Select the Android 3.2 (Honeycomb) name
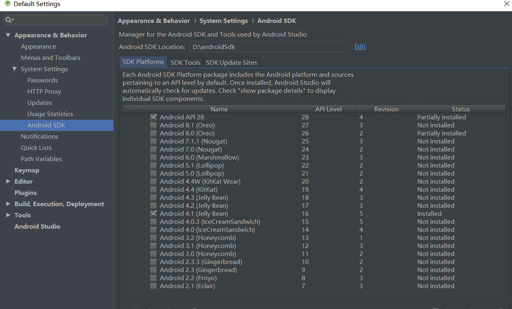This screenshot has width=512, height=309. pos(198,238)
